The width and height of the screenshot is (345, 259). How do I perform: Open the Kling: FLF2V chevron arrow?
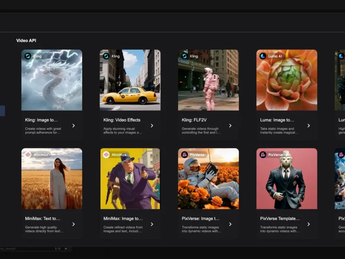pos(230,126)
